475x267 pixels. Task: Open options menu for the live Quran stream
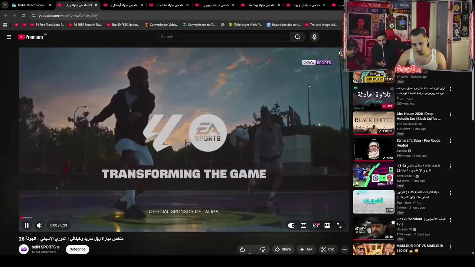coord(451,89)
